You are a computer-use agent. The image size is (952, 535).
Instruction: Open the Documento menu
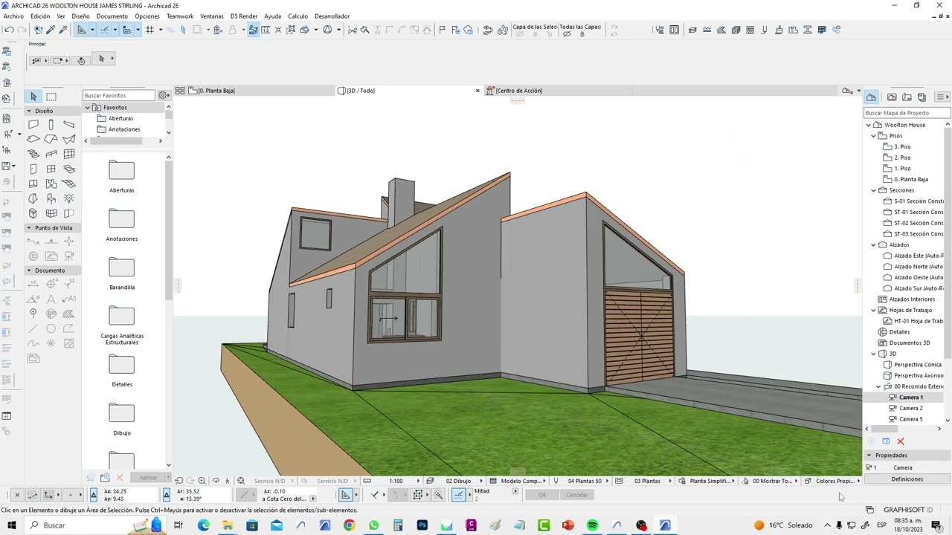pos(112,16)
